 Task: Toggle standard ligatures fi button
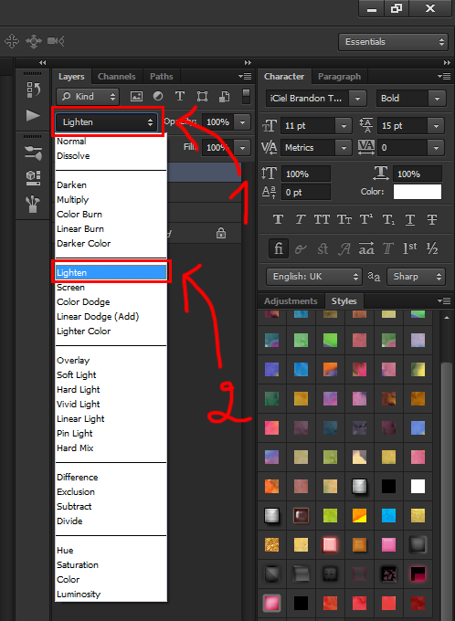point(279,248)
